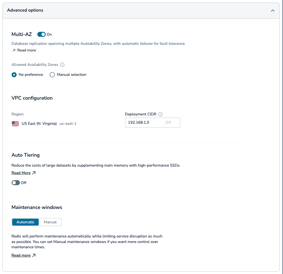This screenshot has height=274, width=283.
Task: Toggle the Multi-AZ switch off
Action: click(41, 34)
